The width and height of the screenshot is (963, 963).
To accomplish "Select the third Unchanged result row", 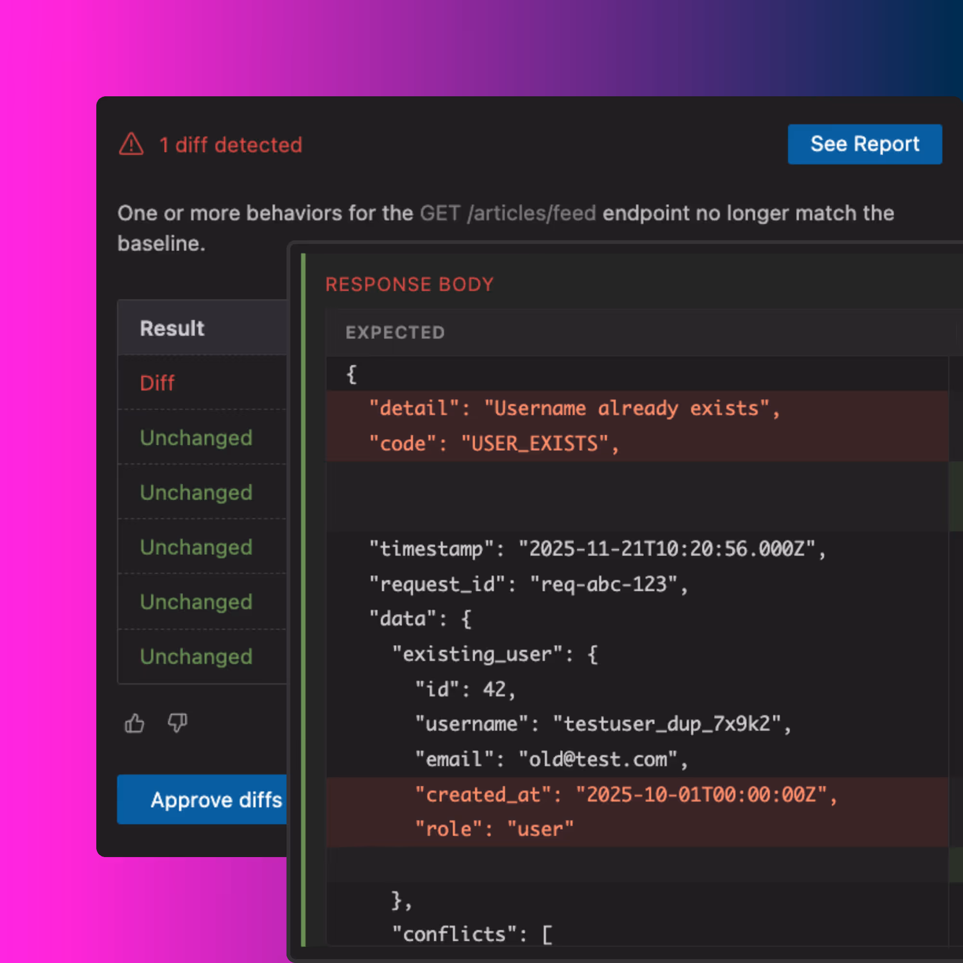I will click(x=196, y=547).
